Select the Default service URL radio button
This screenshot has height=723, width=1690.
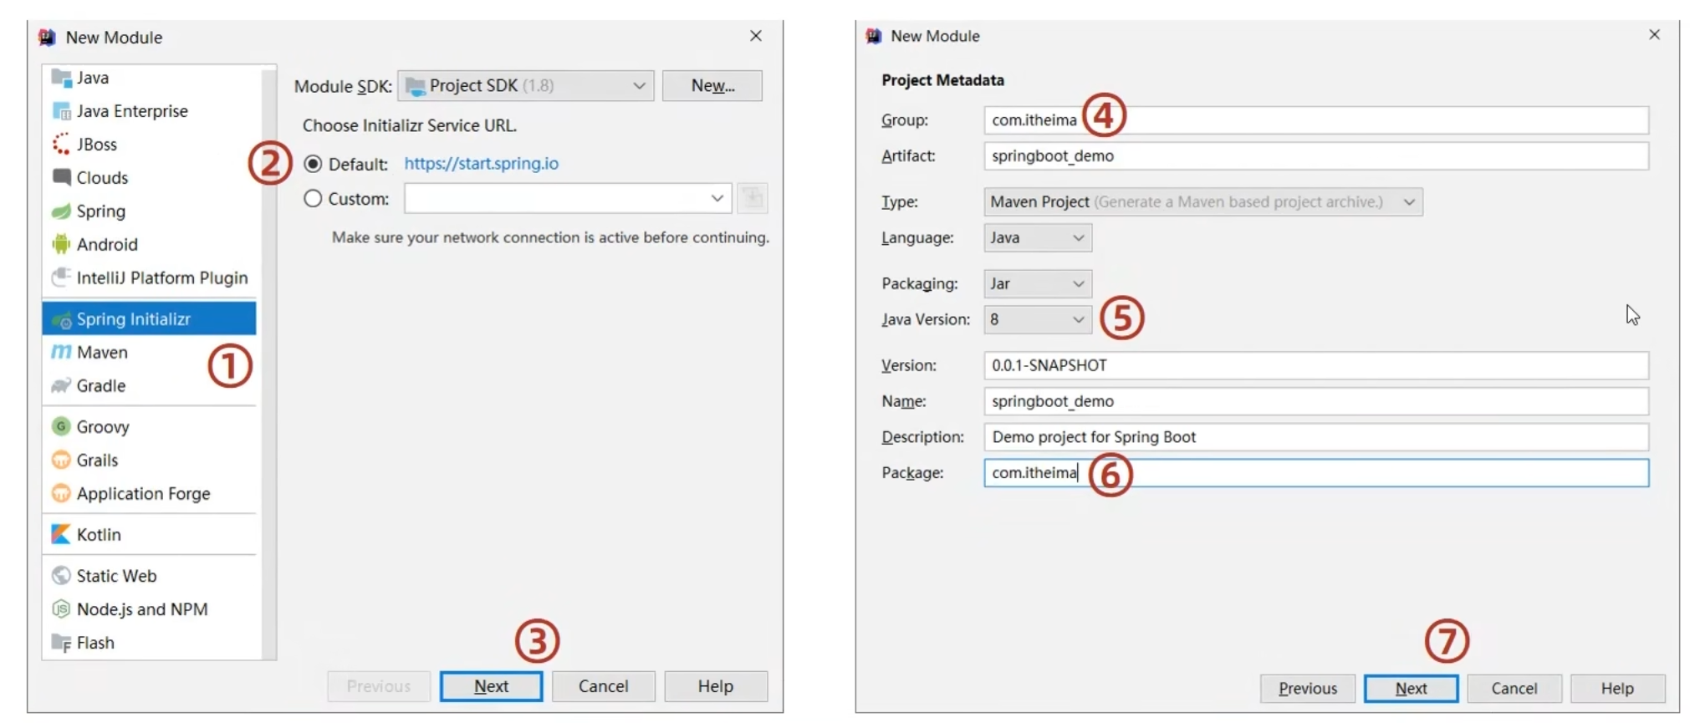tap(313, 164)
